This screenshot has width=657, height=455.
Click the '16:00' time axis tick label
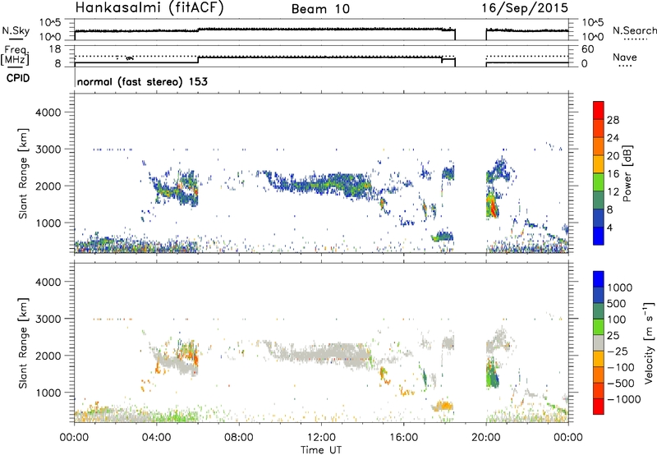403,438
